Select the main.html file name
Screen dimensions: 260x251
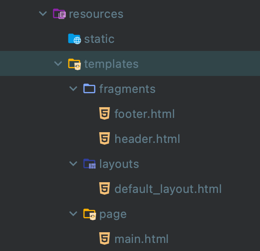pyautogui.click(x=142, y=239)
